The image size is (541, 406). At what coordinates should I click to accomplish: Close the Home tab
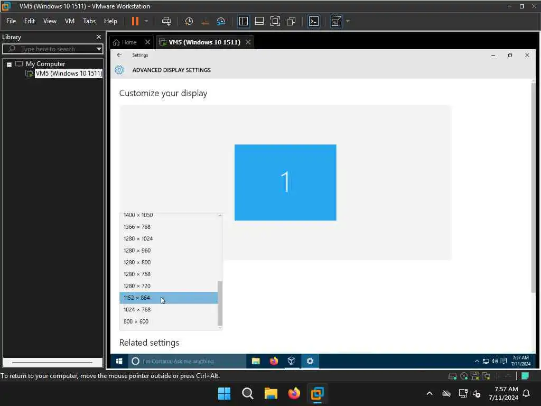pos(148,42)
